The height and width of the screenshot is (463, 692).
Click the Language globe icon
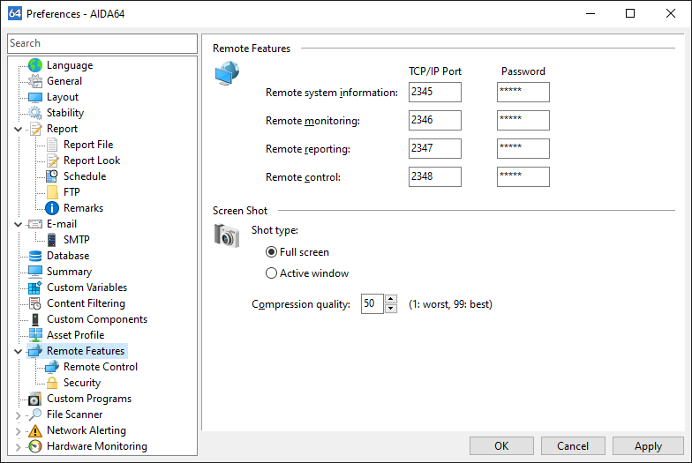[x=35, y=65]
